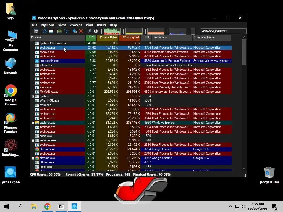
Task: Collapse the explorer.exe tree node
Action: (33, 123)
